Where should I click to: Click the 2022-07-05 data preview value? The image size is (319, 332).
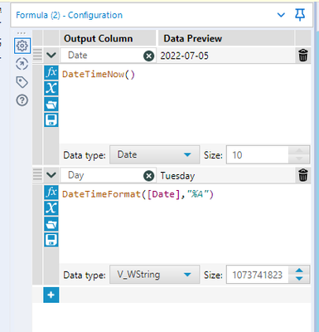tap(185, 56)
